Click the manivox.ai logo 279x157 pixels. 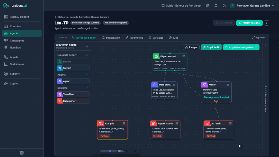coord(15,6)
